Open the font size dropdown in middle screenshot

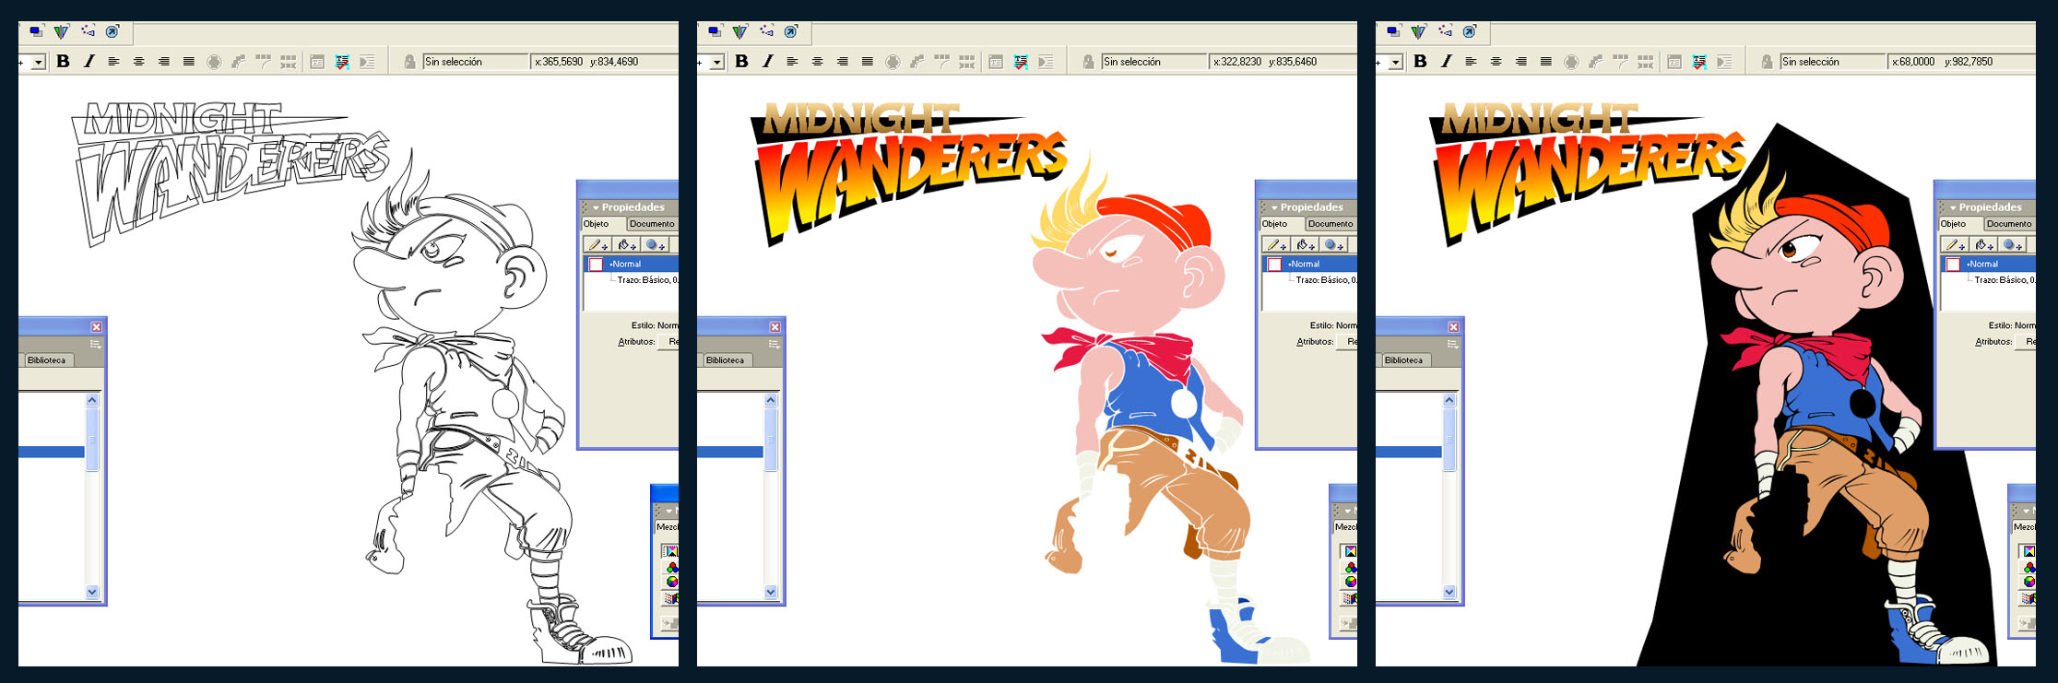pyautogui.click(x=717, y=63)
